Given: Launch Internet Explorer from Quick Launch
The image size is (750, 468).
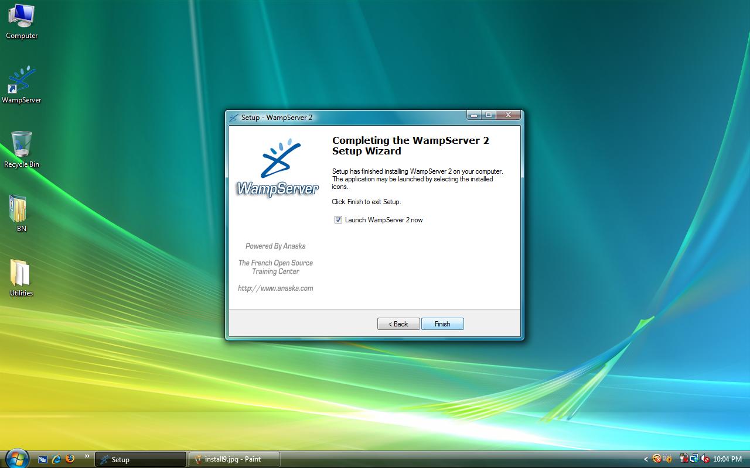Looking at the screenshot, I should (56, 459).
